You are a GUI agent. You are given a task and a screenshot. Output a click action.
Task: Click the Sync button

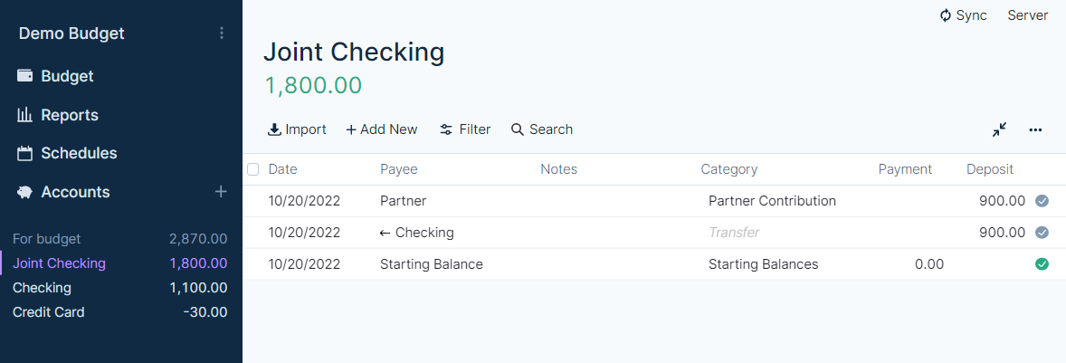[x=963, y=15]
